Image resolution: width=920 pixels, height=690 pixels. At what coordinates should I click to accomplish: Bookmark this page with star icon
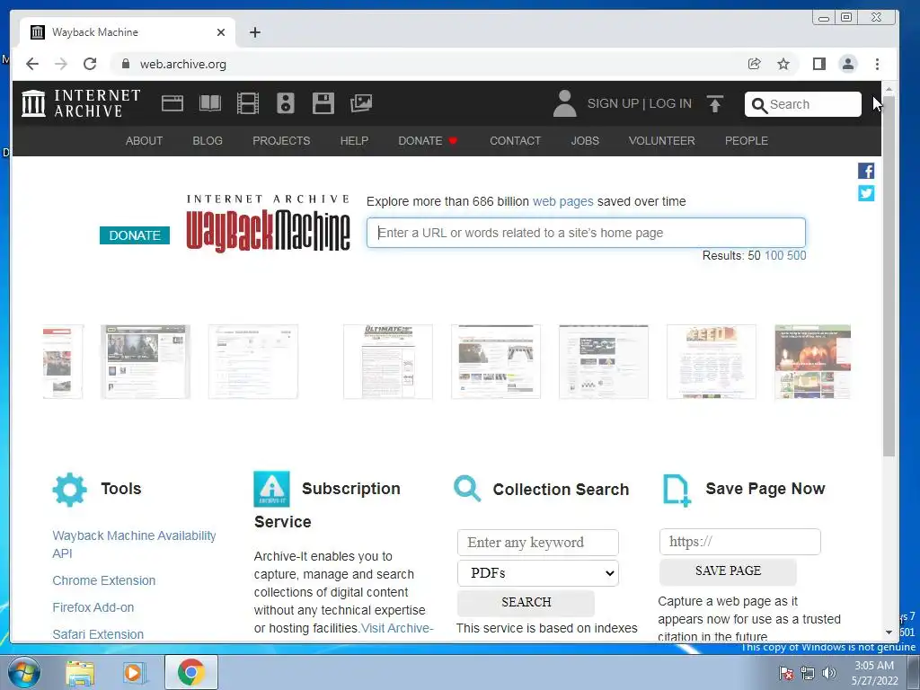coord(783,64)
